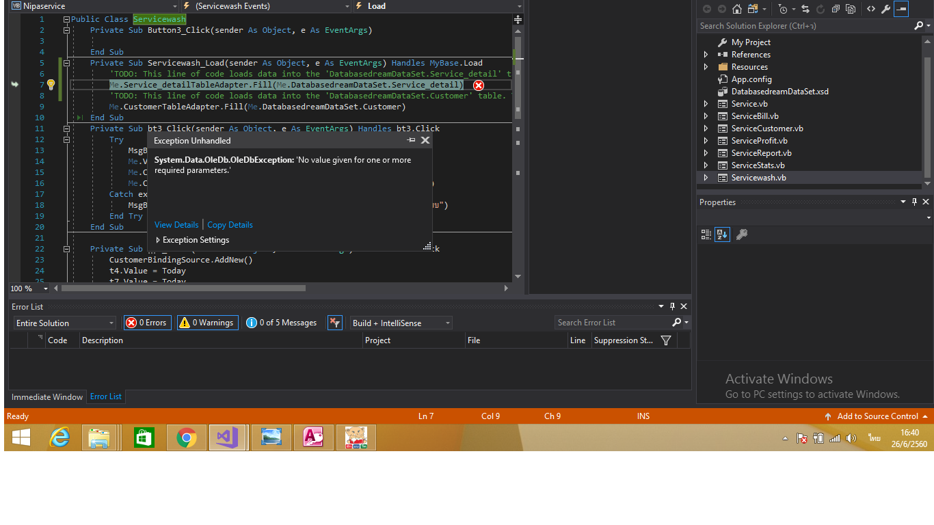Click Add to Source Control in status bar
Viewport: 934px width, 525px height.
[x=877, y=416]
